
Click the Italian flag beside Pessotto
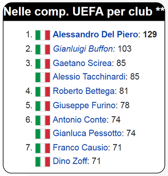point(43,134)
